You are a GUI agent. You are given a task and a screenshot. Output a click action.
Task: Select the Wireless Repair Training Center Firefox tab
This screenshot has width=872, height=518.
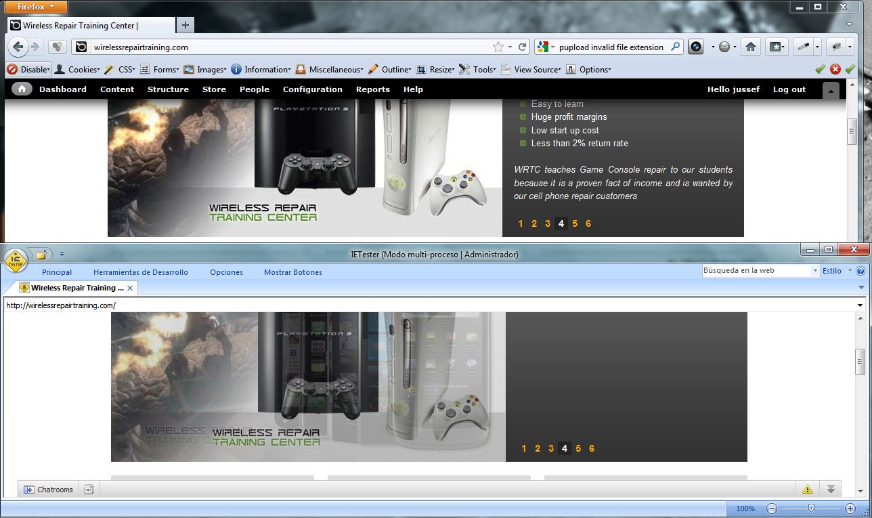coord(91,25)
